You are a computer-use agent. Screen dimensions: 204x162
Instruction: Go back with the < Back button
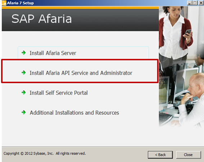coord(160,154)
